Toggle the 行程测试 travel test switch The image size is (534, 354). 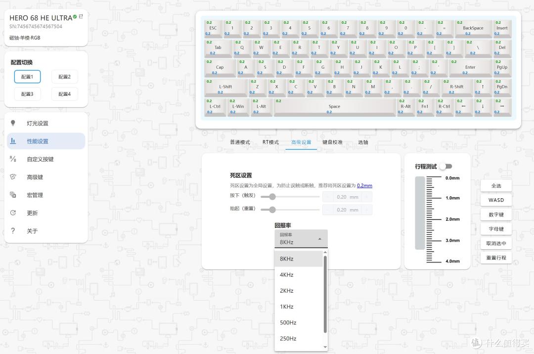446,166
